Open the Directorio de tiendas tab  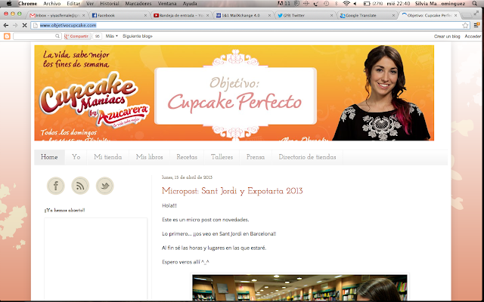[307, 157]
